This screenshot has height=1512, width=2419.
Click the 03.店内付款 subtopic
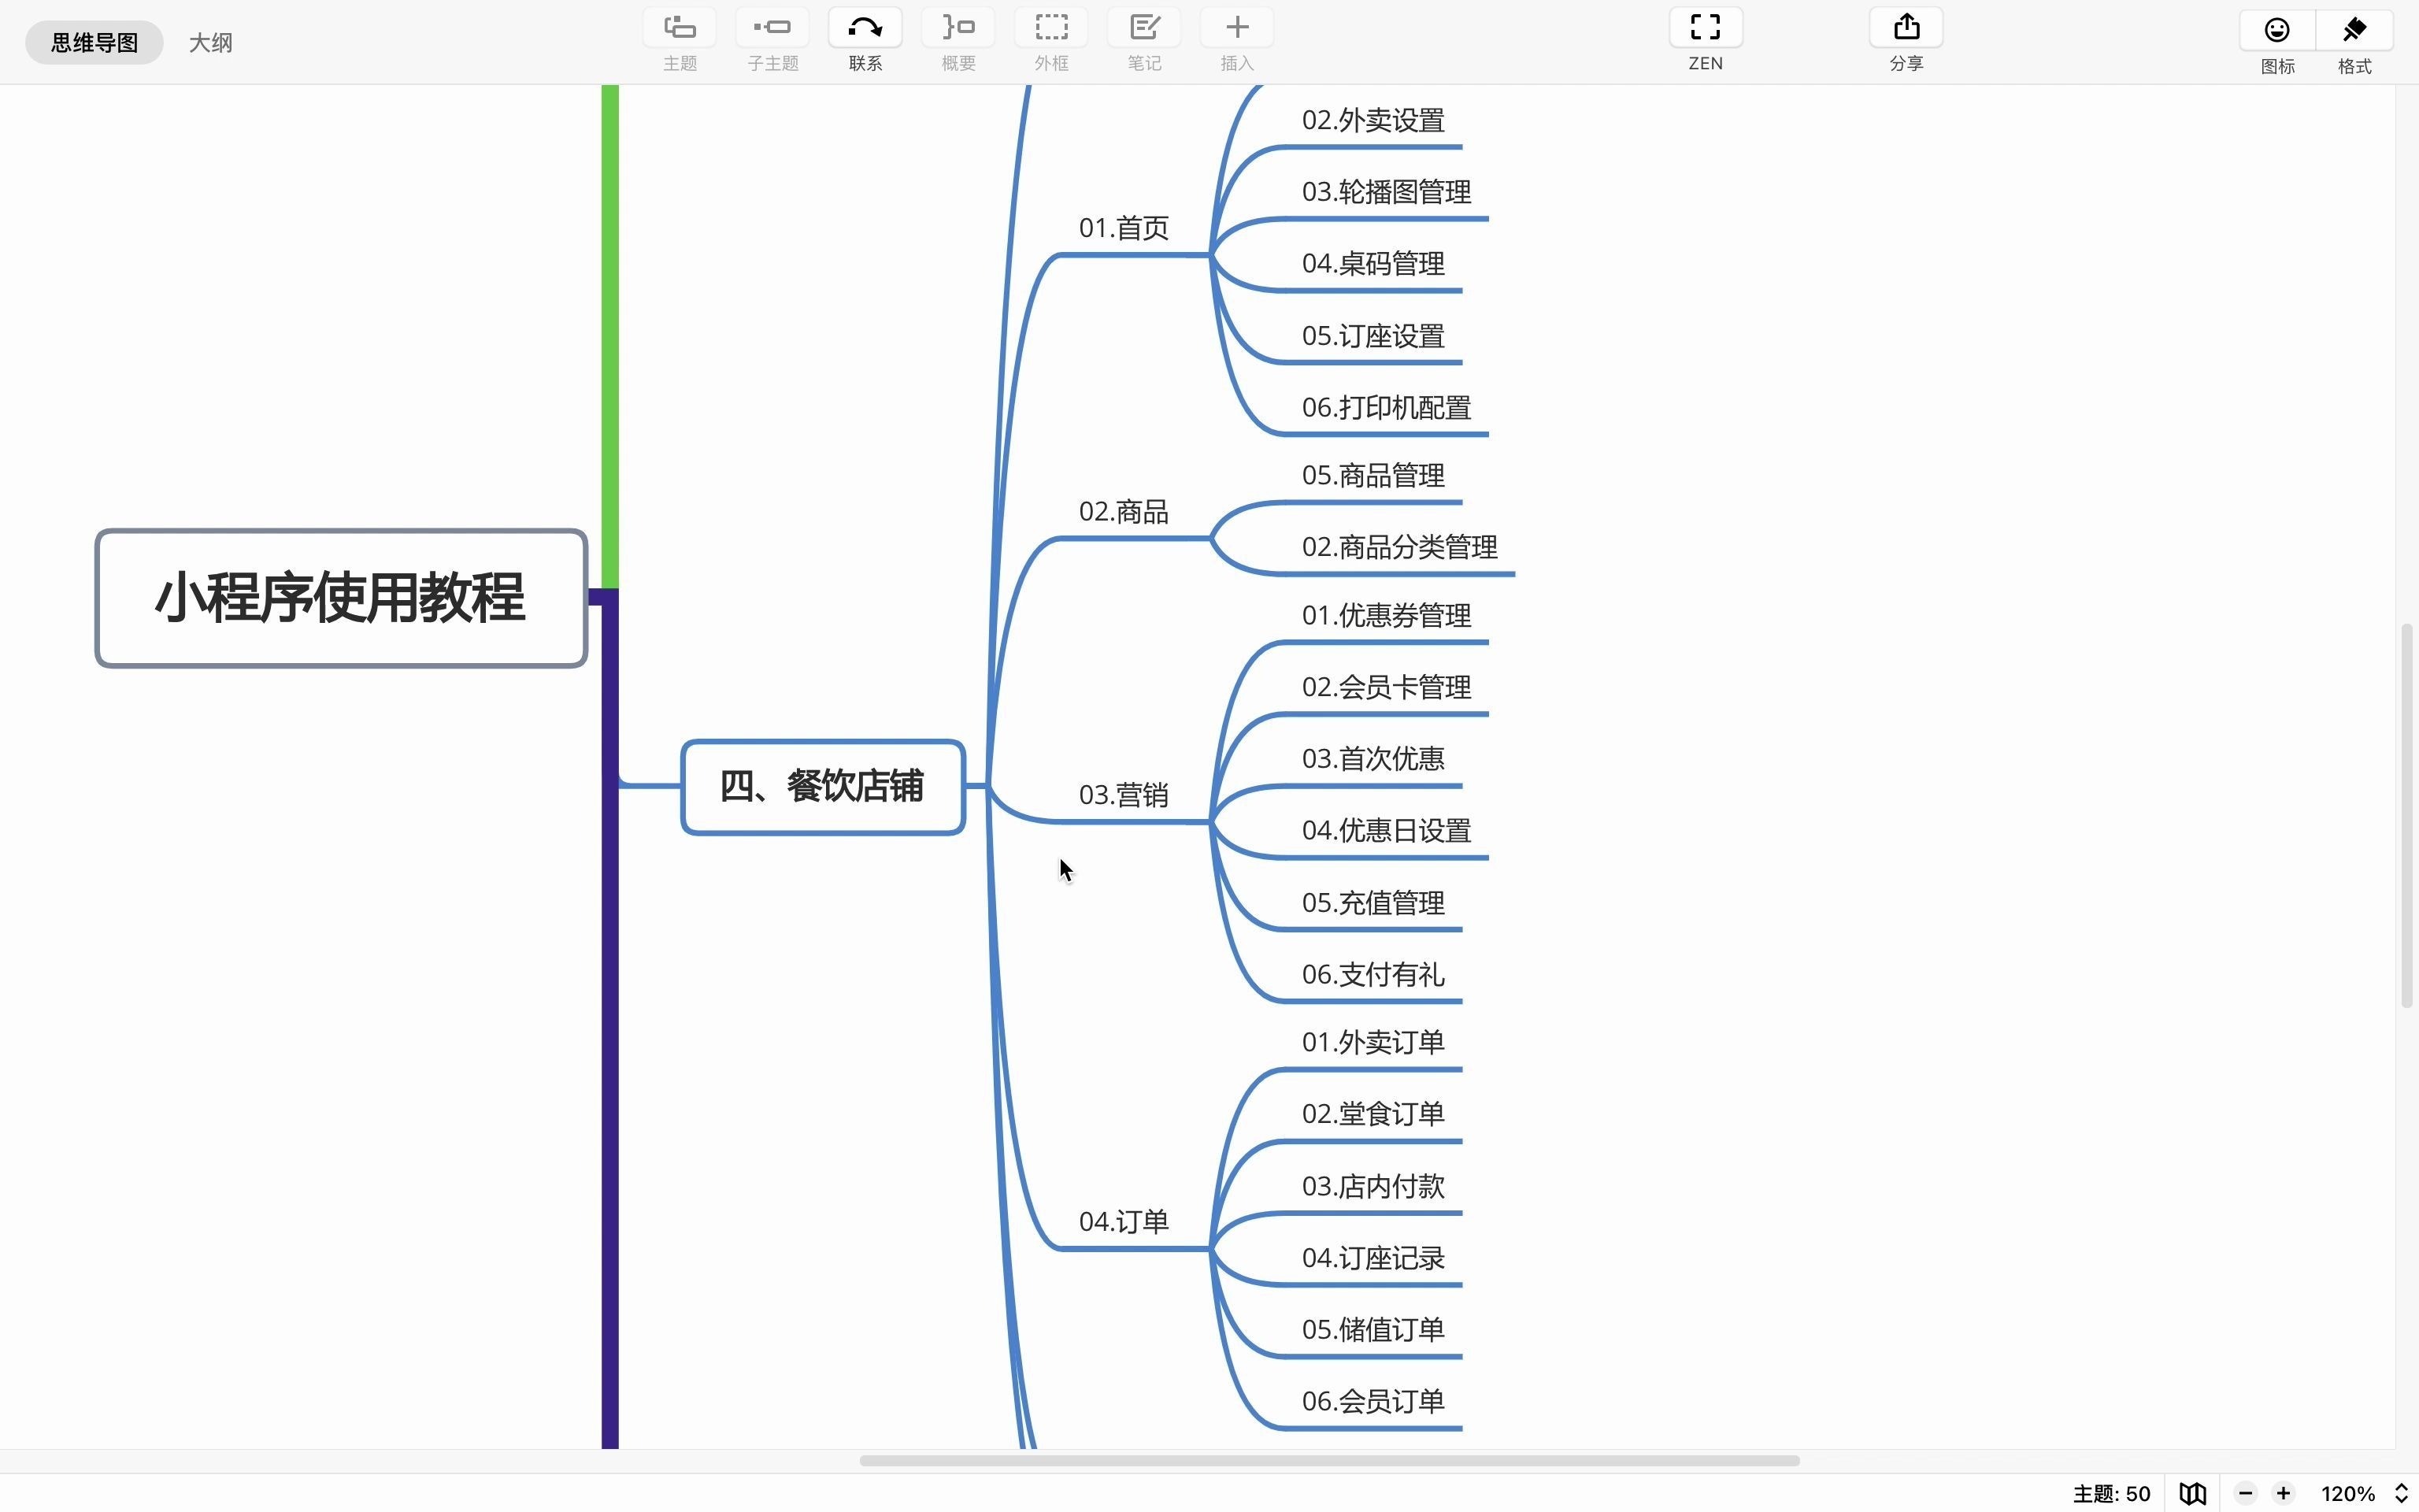point(1372,1187)
